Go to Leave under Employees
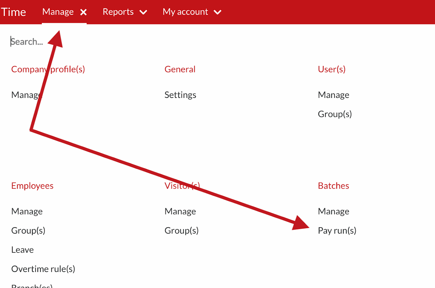435x288 pixels. click(22, 250)
